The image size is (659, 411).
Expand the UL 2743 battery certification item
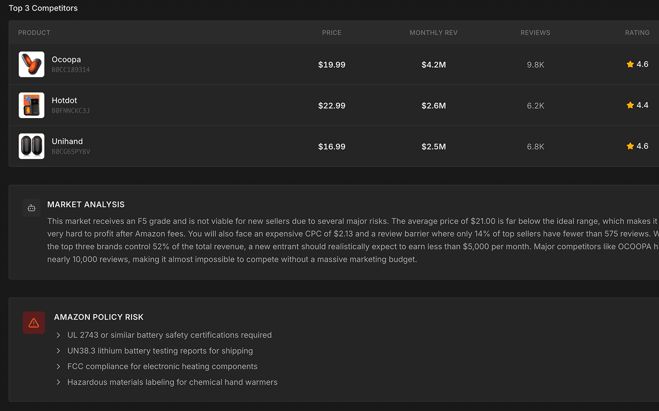pos(59,335)
